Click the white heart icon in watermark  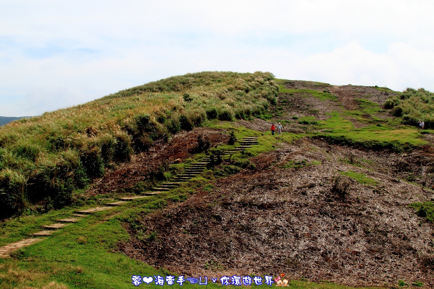147,280
